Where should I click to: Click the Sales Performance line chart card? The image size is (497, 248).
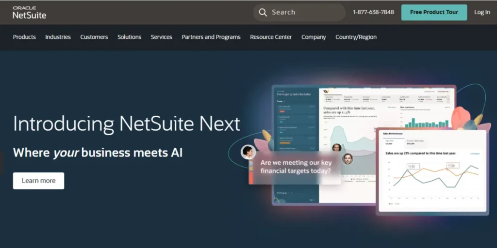[x=432, y=172]
